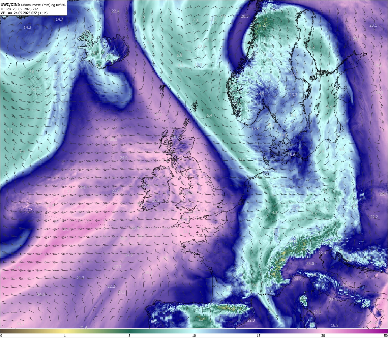The width and height of the screenshot is (388, 338).
Task: Click the 6.2 value label
Action: coord(312,47)
